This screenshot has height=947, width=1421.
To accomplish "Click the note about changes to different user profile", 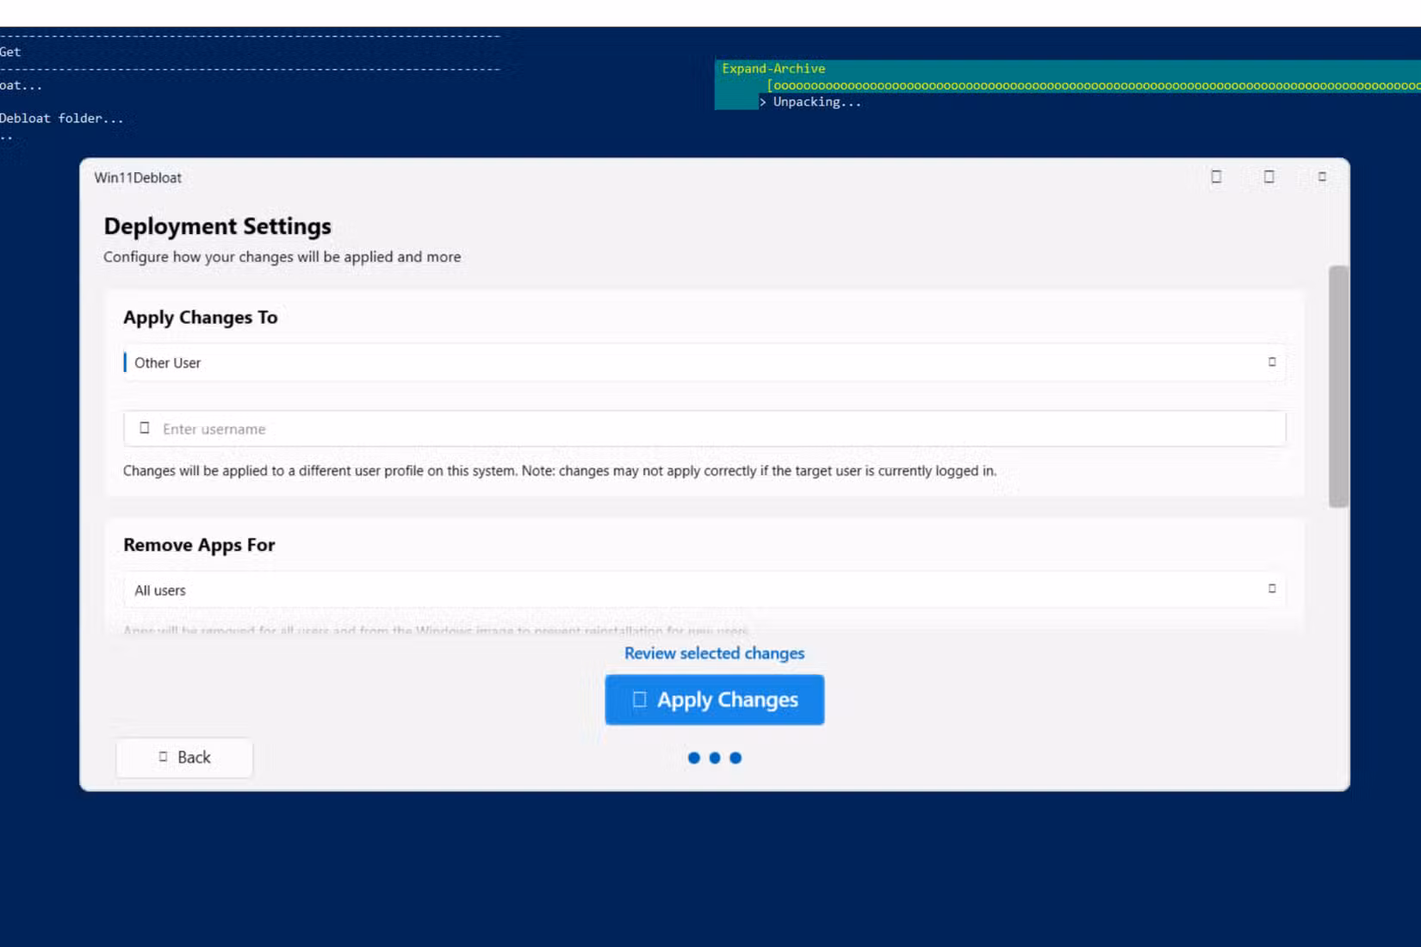I will pyautogui.click(x=560, y=471).
